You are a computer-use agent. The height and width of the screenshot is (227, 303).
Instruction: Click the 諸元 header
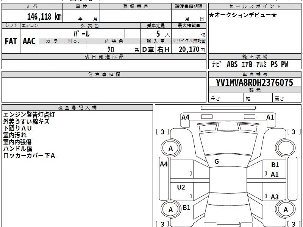[x=255, y=90]
